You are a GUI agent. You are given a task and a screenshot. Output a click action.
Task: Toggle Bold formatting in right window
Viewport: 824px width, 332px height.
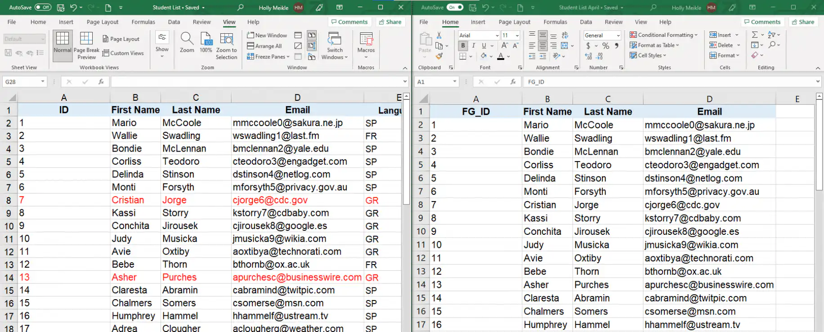(463, 45)
